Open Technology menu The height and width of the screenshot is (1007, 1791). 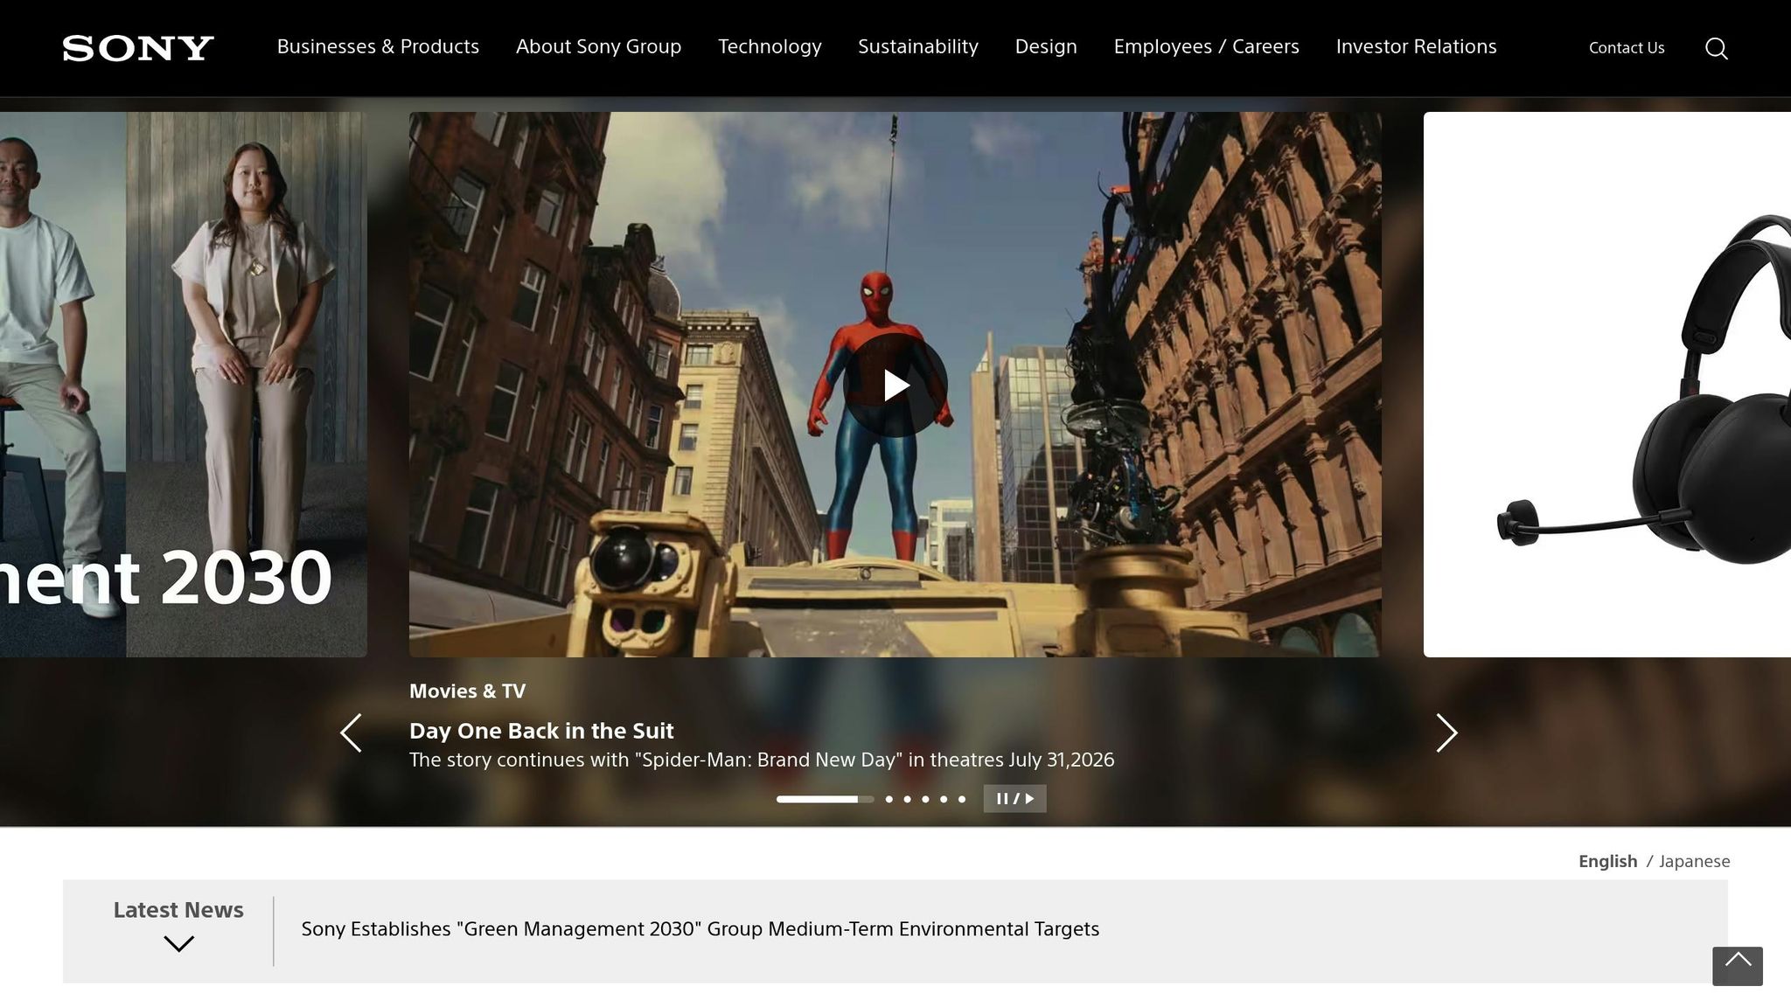[x=770, y=46]
